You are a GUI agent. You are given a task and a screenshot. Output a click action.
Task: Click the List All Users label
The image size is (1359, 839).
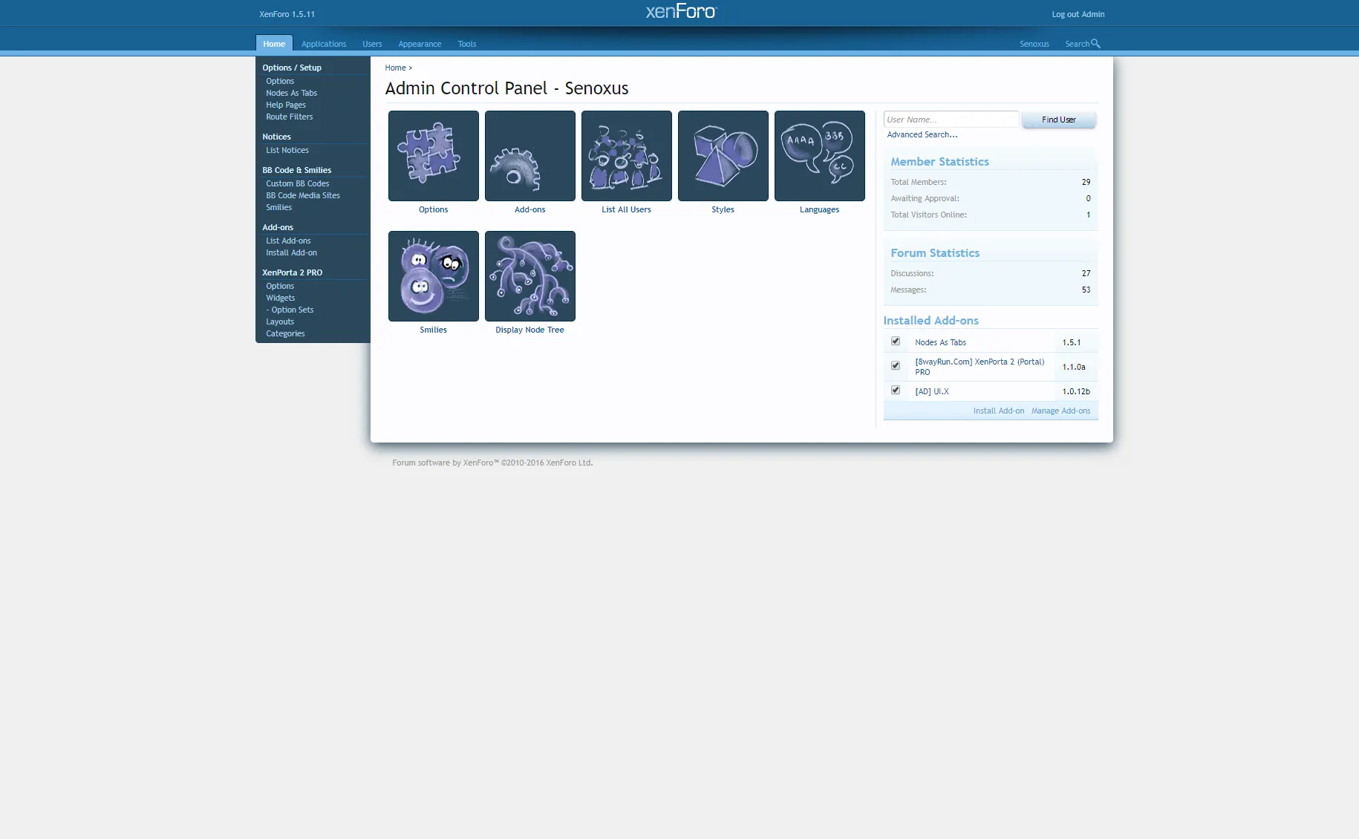coord(627,210)
